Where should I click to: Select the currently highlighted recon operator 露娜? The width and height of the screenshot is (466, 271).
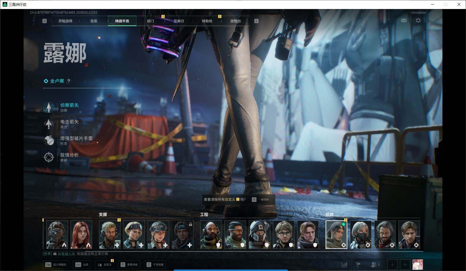pos(336,234)
